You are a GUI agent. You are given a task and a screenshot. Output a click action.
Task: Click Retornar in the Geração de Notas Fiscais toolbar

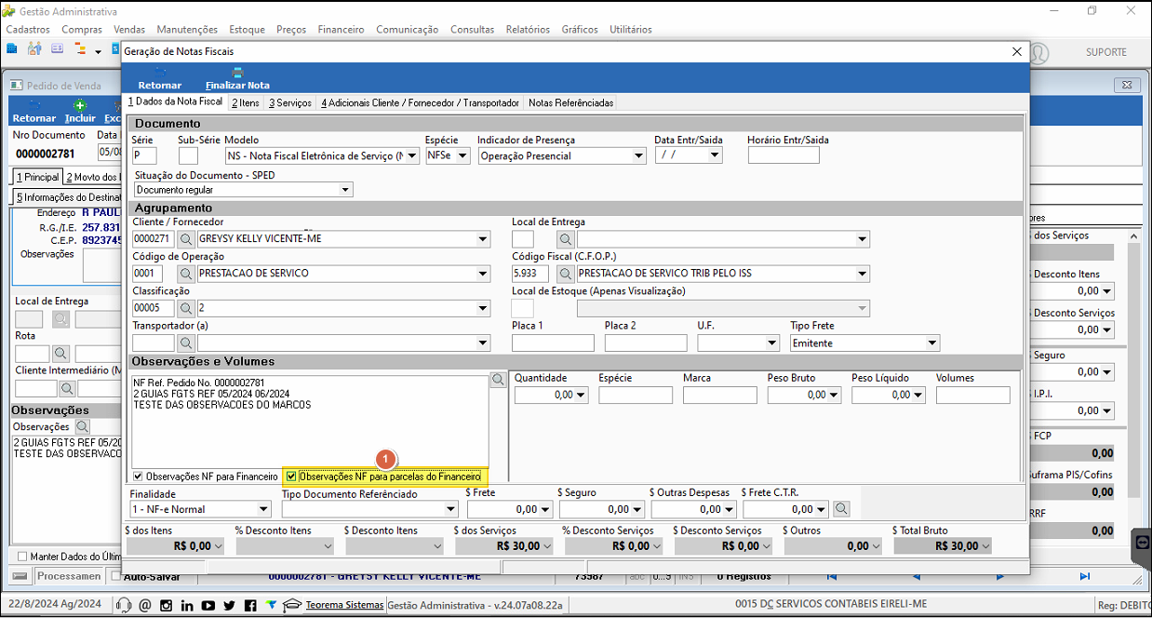click(159, 78)
